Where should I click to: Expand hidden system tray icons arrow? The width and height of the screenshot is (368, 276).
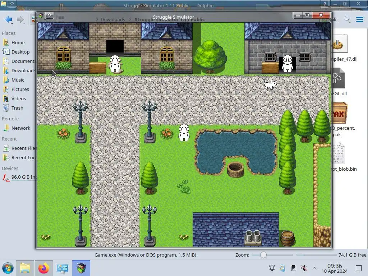(x=314, y=268)
